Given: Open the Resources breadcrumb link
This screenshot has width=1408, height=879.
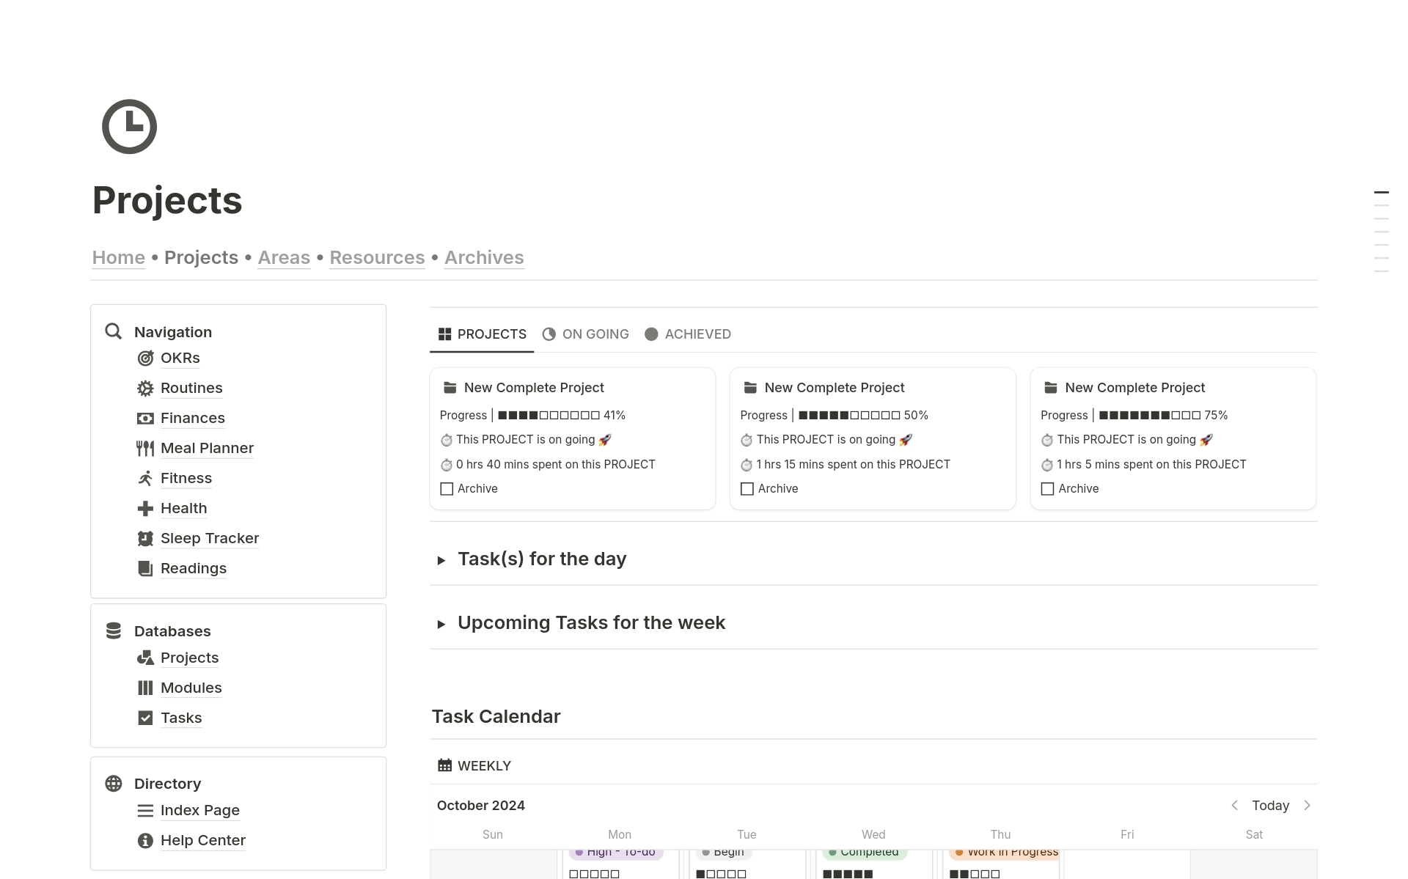Looking at the screenshot, I should [x=377, y=258].
